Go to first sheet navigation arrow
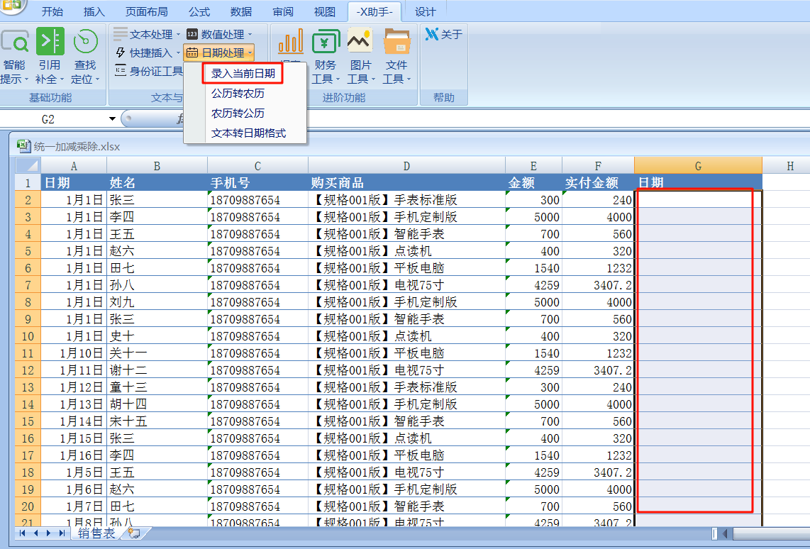This screenshot has height=549, width=810. click(x=22, y=533)
